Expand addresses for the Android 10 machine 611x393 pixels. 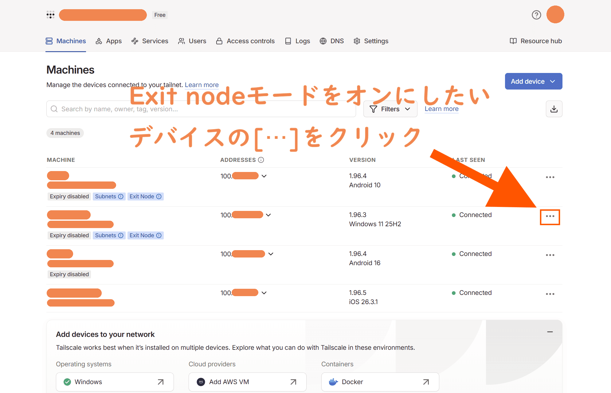(x=264, y=176)
